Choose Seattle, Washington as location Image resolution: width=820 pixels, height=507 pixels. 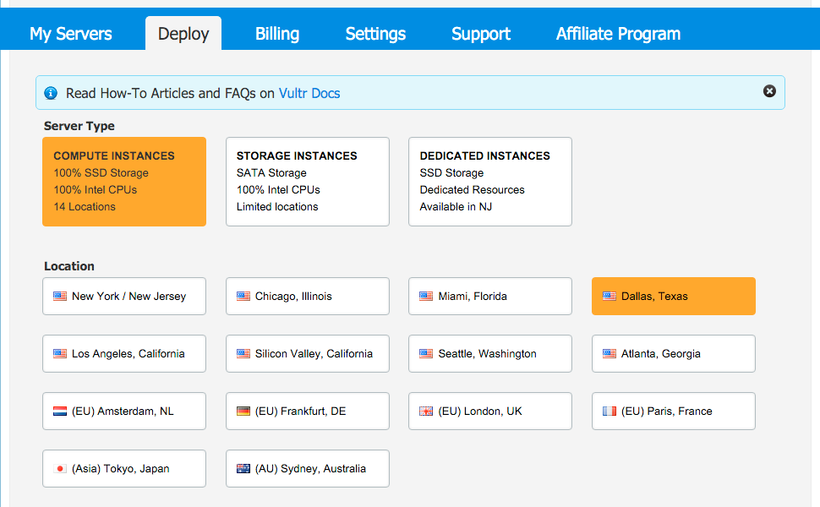489,354
